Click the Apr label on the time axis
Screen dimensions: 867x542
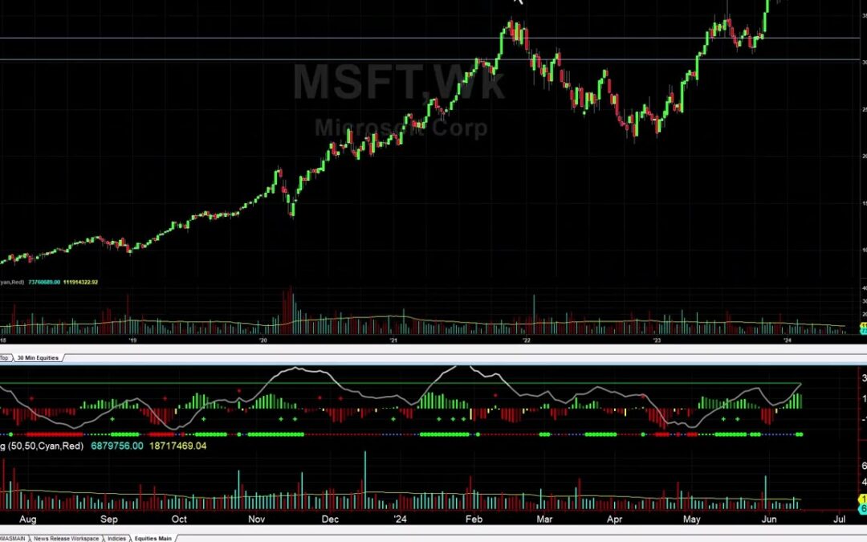point(614,520)
